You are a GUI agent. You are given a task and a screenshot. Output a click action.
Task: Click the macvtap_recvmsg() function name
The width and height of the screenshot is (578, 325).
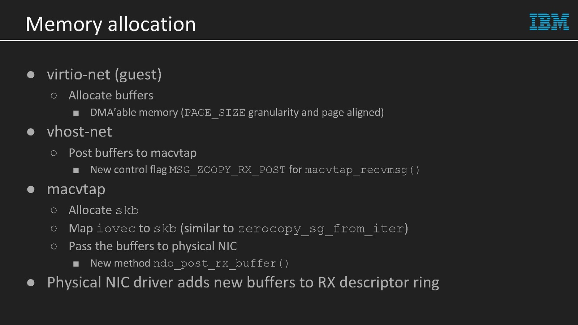(362, 170)
